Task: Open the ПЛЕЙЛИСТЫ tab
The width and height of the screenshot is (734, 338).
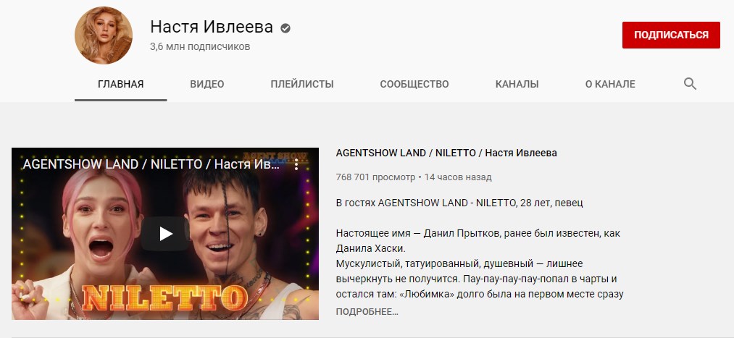Action: [x=302, y=84]
